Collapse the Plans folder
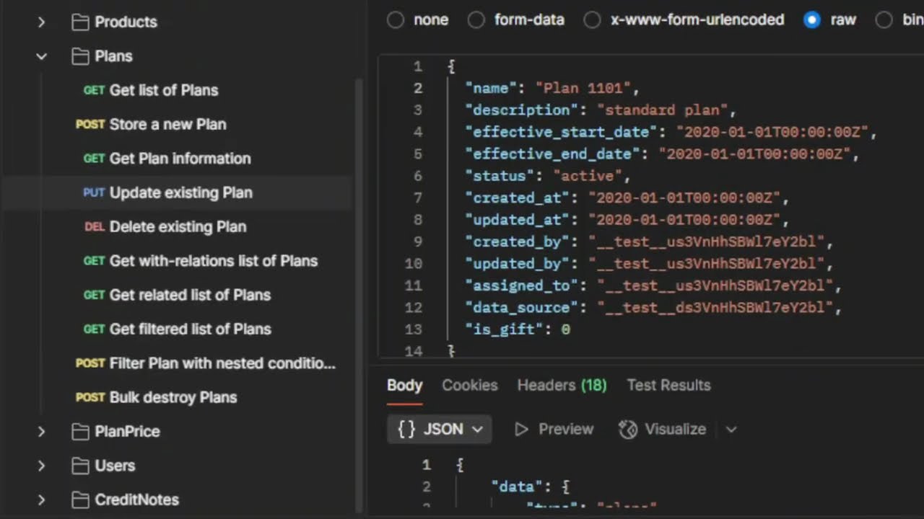 (x=41, y=56)
